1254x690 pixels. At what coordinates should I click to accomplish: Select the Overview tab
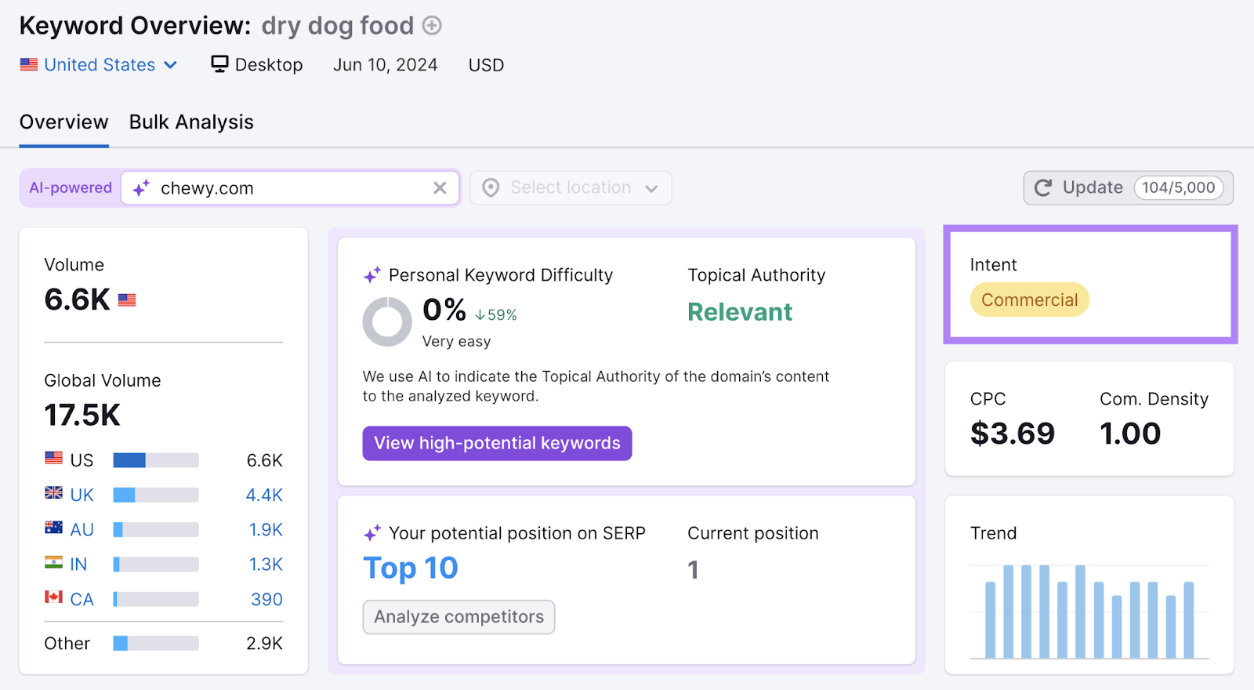63,122
